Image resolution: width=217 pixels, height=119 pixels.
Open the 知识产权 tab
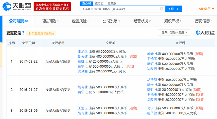(173, 21)
